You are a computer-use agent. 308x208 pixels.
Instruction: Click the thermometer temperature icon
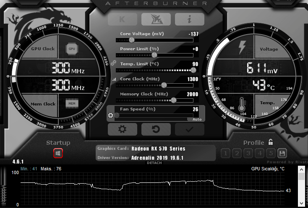(242, 104)
